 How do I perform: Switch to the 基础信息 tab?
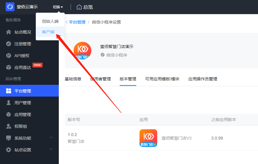pyautogui.click(x=73, y=79)
